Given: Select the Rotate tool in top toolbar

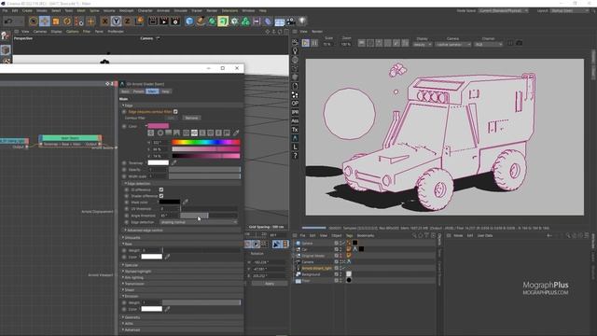Looking at the screenshot, I should (x=67, y=21).
